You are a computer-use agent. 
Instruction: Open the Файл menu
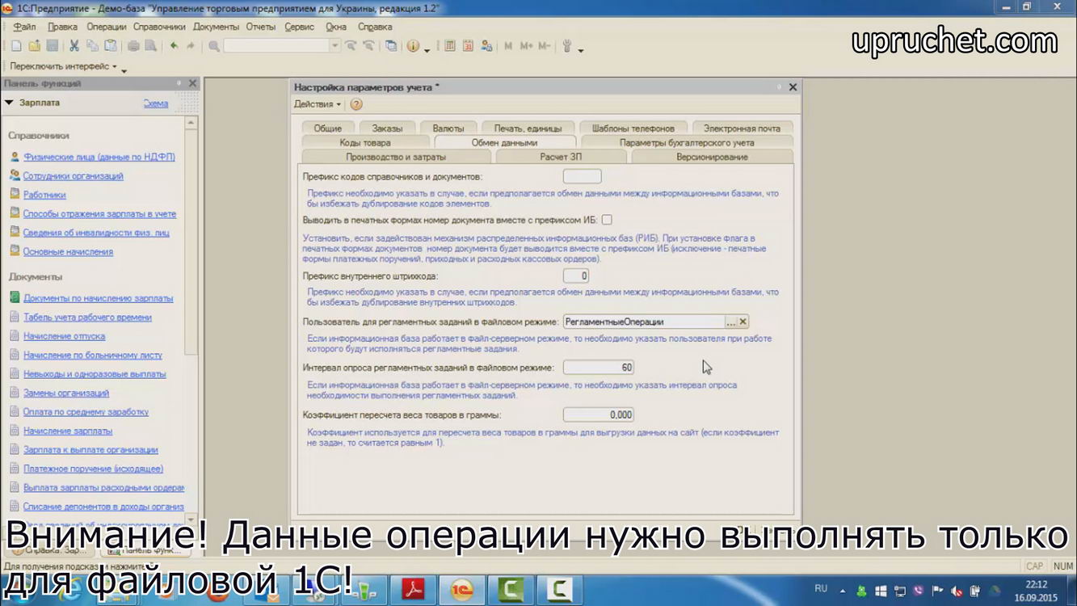pos(24,27)
